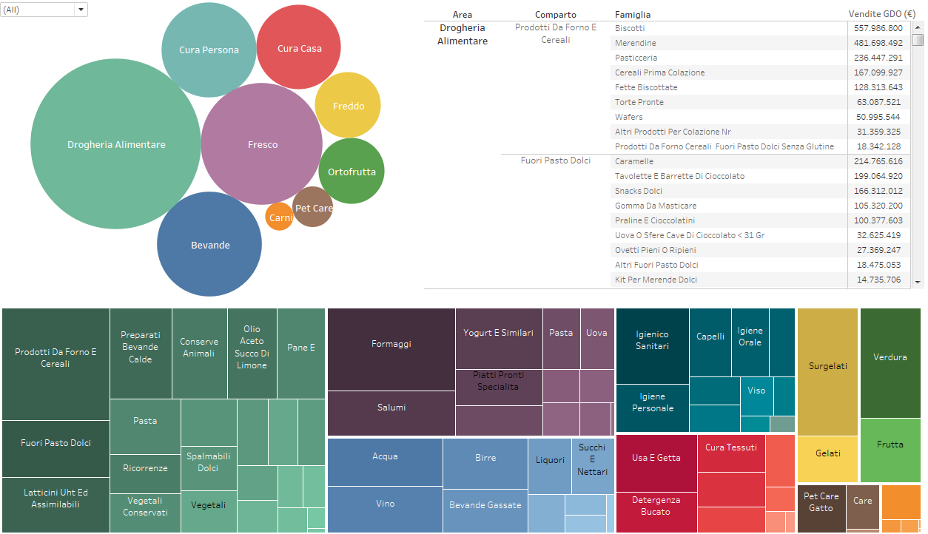Screen dimensions: 928x534
Task: Click the Vendite GDO (€) column header
Action: (881, 14)
